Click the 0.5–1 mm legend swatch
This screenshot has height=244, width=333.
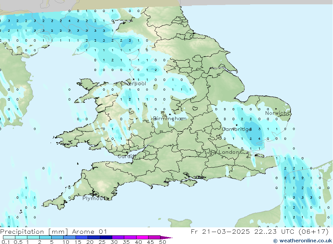[x=21, y=237]
